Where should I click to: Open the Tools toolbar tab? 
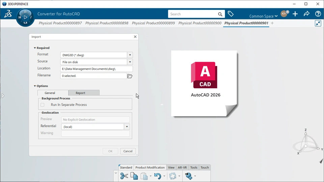point(194,168)
